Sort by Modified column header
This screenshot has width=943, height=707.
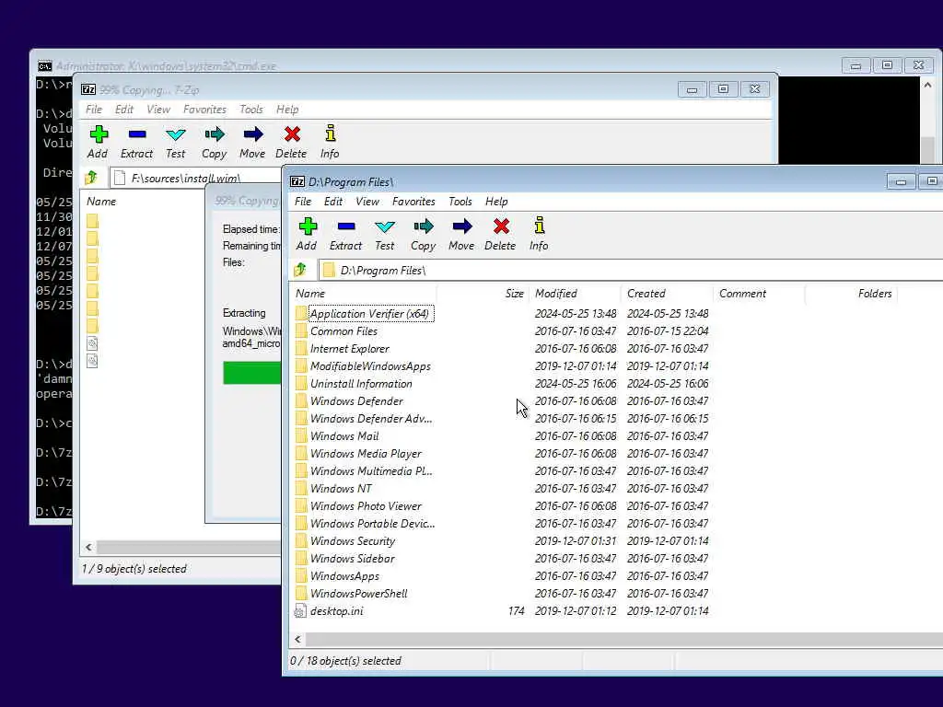(575, 294)
